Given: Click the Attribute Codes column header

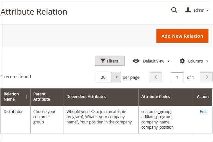Looking at the screenshot, I should click(156, 97).
